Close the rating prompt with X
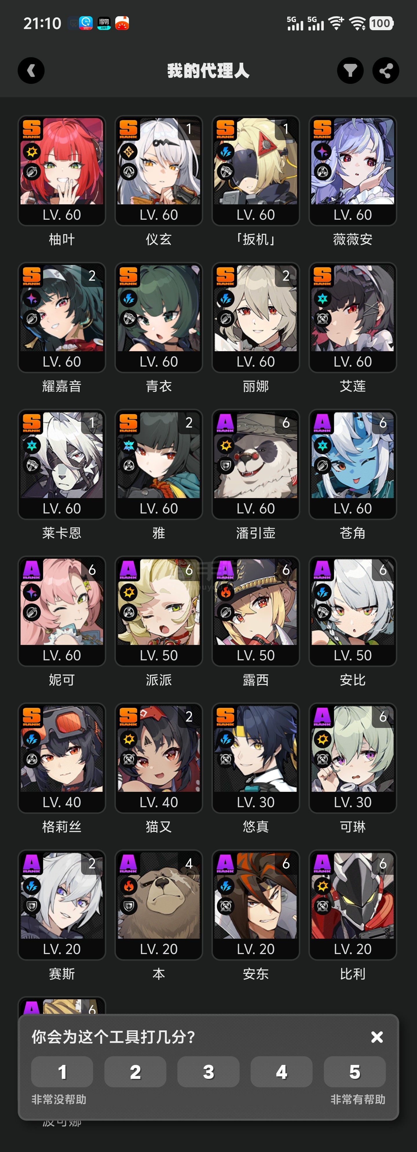 pos(377,1037)
